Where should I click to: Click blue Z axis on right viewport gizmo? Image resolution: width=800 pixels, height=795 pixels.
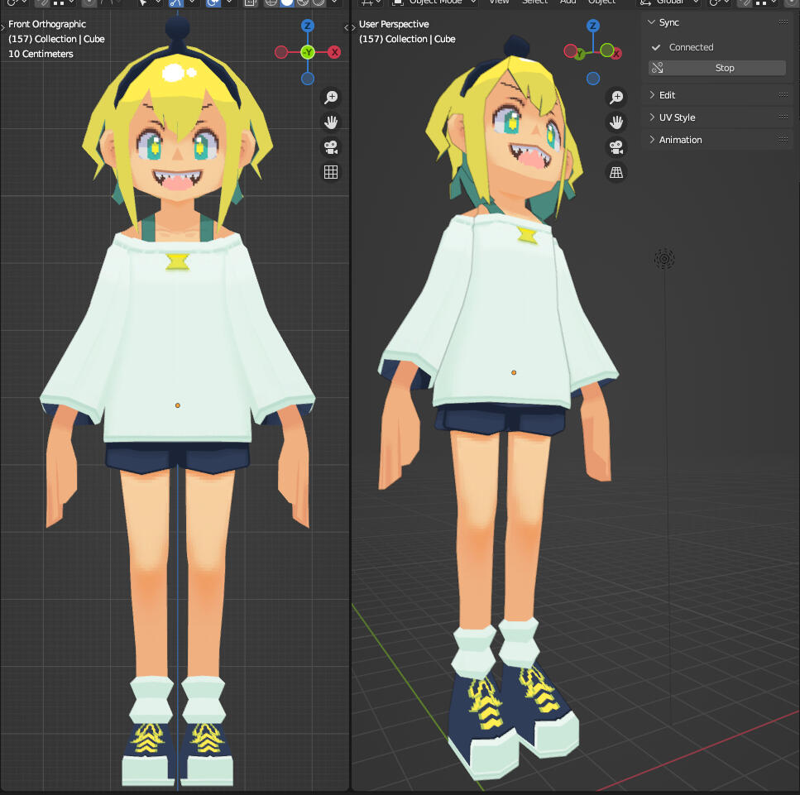(x=592, y=26)
